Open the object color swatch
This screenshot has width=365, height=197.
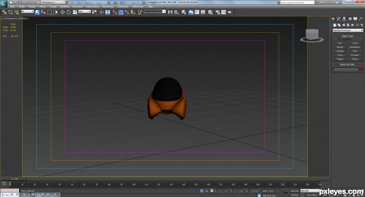click(x=360, y=69)
